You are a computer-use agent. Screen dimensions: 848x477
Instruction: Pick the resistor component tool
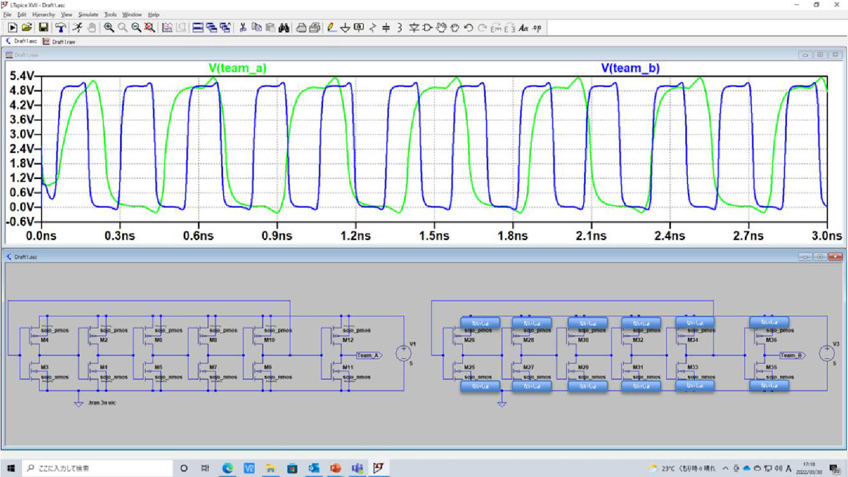point(373,28)
